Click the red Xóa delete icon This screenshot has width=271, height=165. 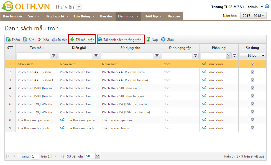(40, 40)
